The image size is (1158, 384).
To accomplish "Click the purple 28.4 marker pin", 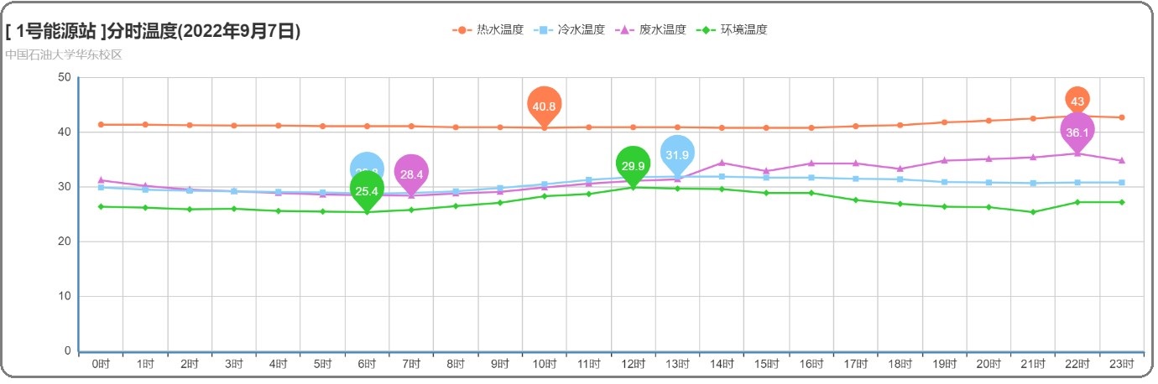I will point(411,174).
